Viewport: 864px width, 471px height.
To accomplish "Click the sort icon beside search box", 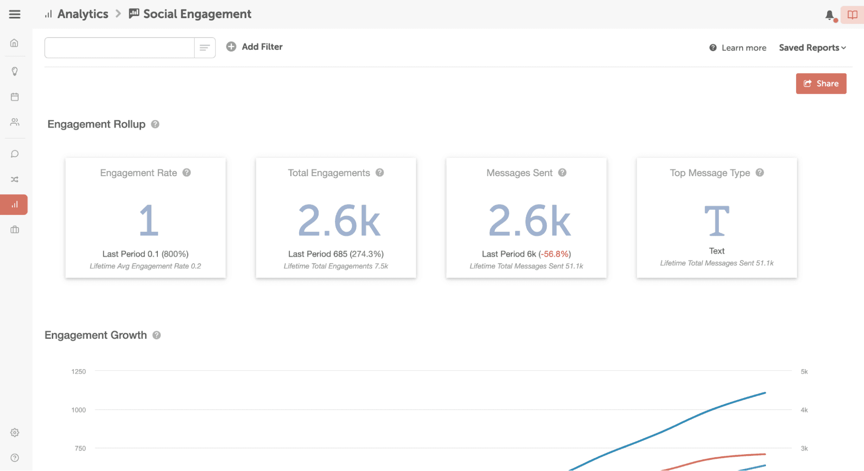I will coord(204,47).
